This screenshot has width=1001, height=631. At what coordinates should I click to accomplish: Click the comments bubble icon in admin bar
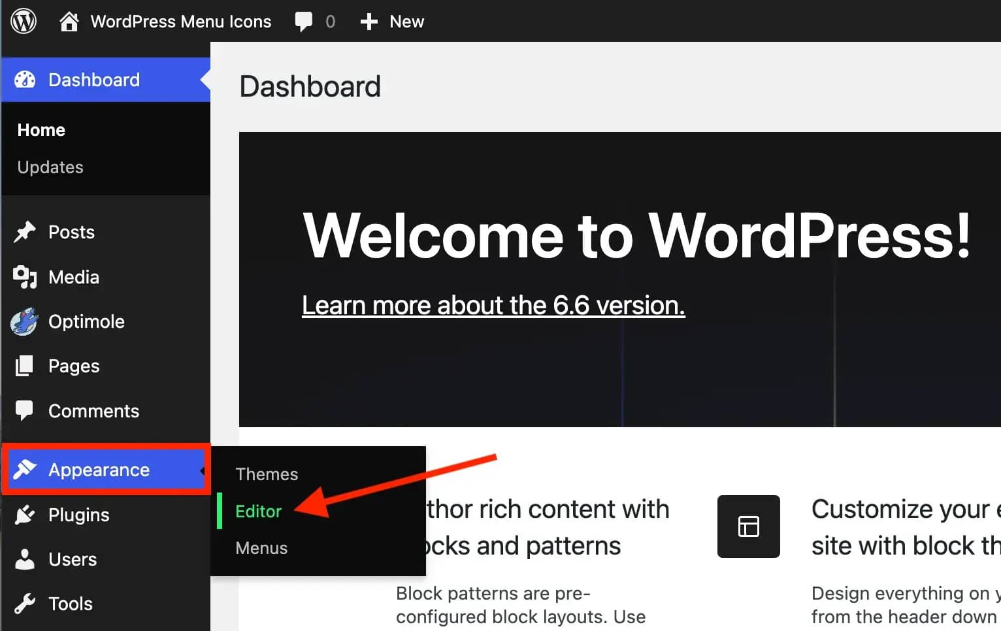(303, 22)
